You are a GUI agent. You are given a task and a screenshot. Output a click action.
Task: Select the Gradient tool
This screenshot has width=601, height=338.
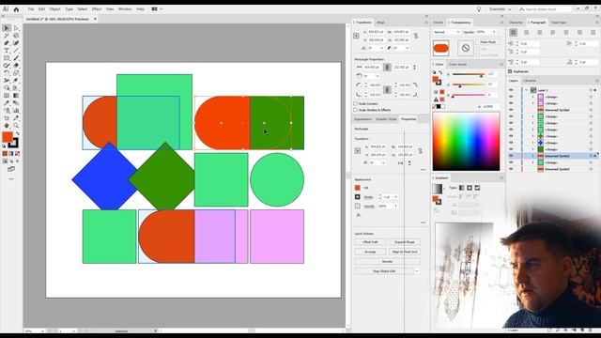(x=16, y=96)
